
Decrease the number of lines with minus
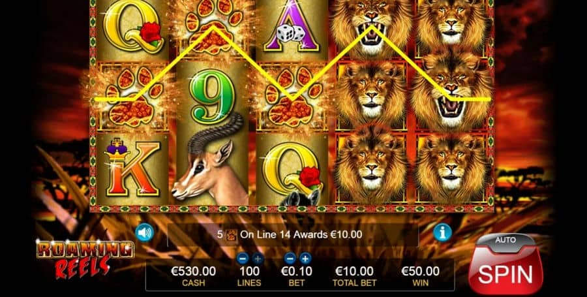[243, 258]
